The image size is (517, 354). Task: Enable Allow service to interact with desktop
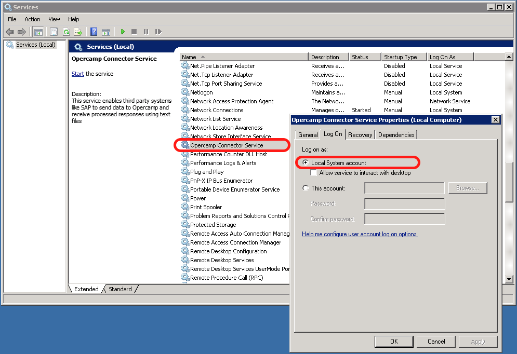tap(314, 173)
